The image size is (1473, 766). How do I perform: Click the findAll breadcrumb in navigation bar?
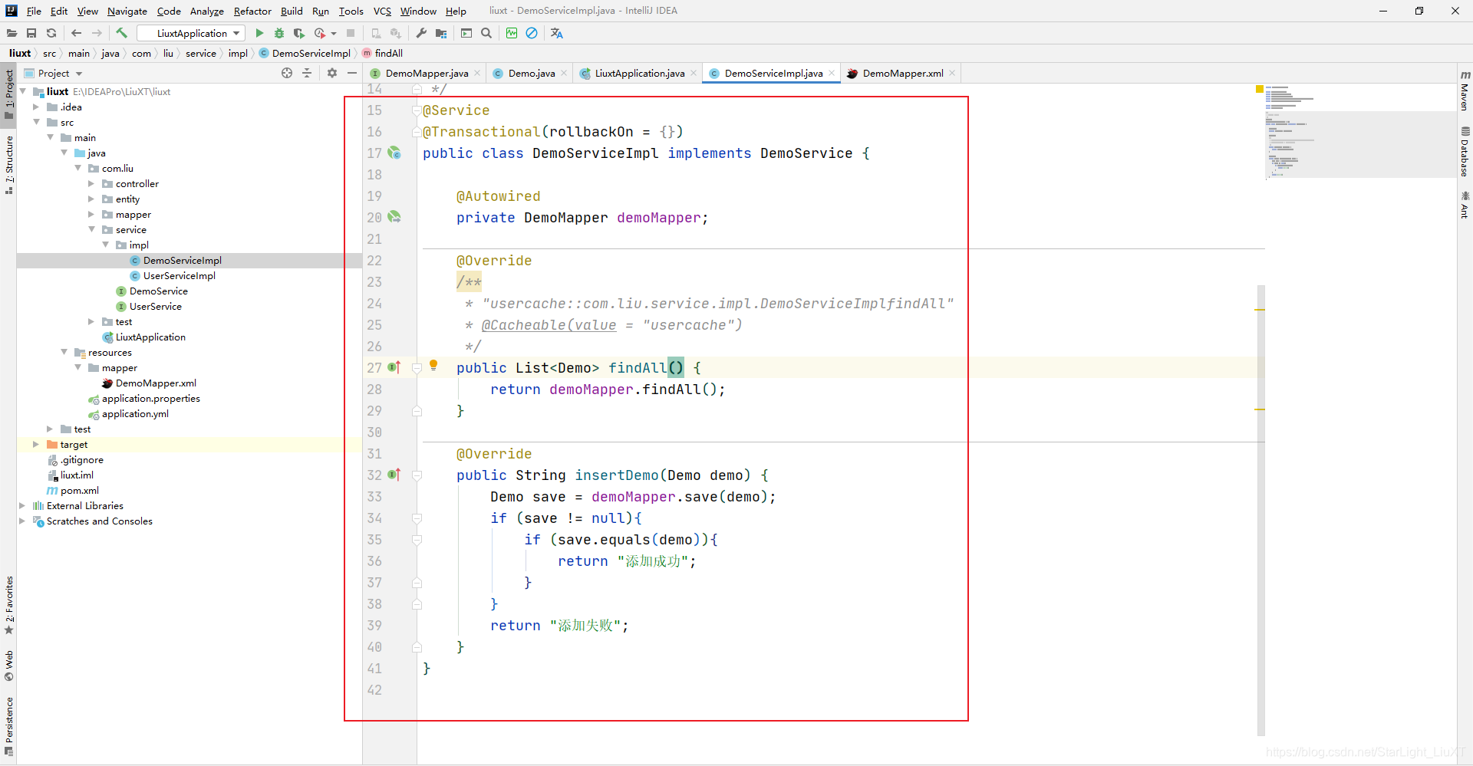tap(388, 53)
